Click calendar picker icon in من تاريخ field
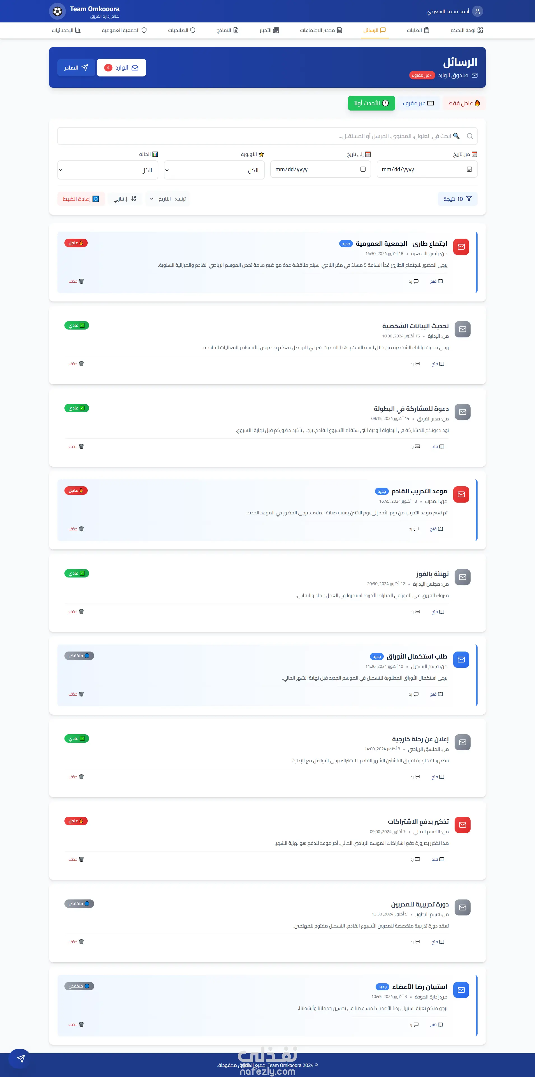This screenshot has width=535, height=1077. [469, 169]
